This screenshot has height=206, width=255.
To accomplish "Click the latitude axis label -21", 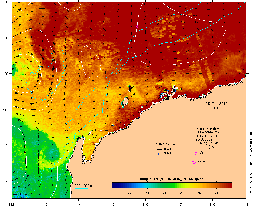I will coord(5,109).
